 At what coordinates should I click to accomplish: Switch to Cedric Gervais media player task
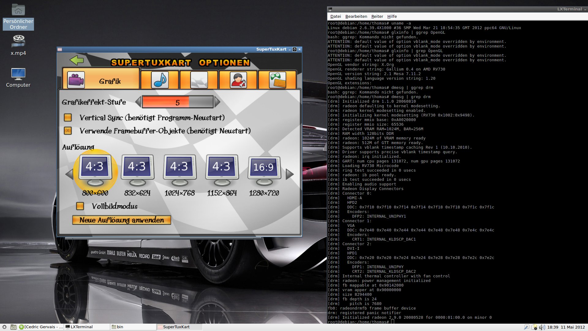pyautogui.click(x=41, y=327)
